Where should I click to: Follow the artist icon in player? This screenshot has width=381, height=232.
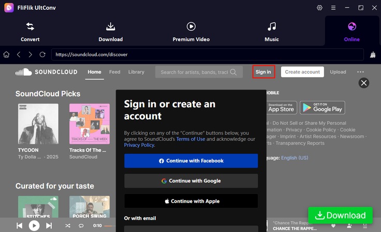[349, 226]
